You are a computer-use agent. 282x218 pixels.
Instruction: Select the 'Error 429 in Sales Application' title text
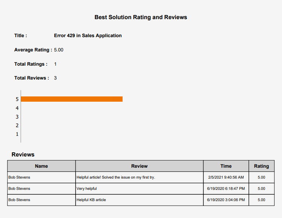88,36
